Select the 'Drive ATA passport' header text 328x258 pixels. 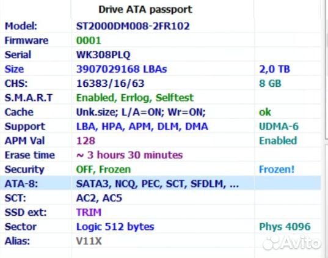pyautogui.click(x=145, y=10)
